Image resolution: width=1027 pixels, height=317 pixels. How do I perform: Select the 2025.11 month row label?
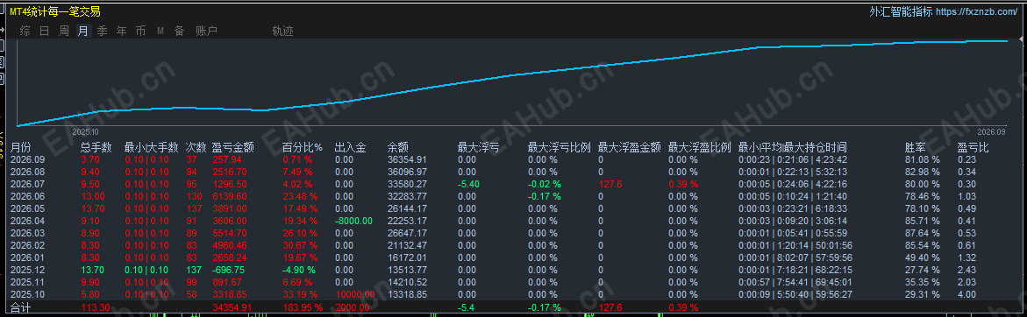[x=27, y=282]
